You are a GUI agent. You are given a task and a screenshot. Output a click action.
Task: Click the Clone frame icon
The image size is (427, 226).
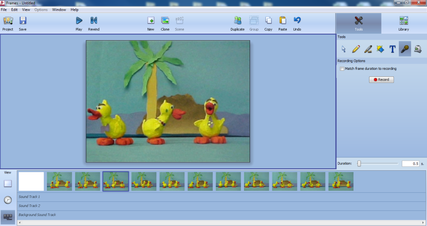(x=165, y=21)
